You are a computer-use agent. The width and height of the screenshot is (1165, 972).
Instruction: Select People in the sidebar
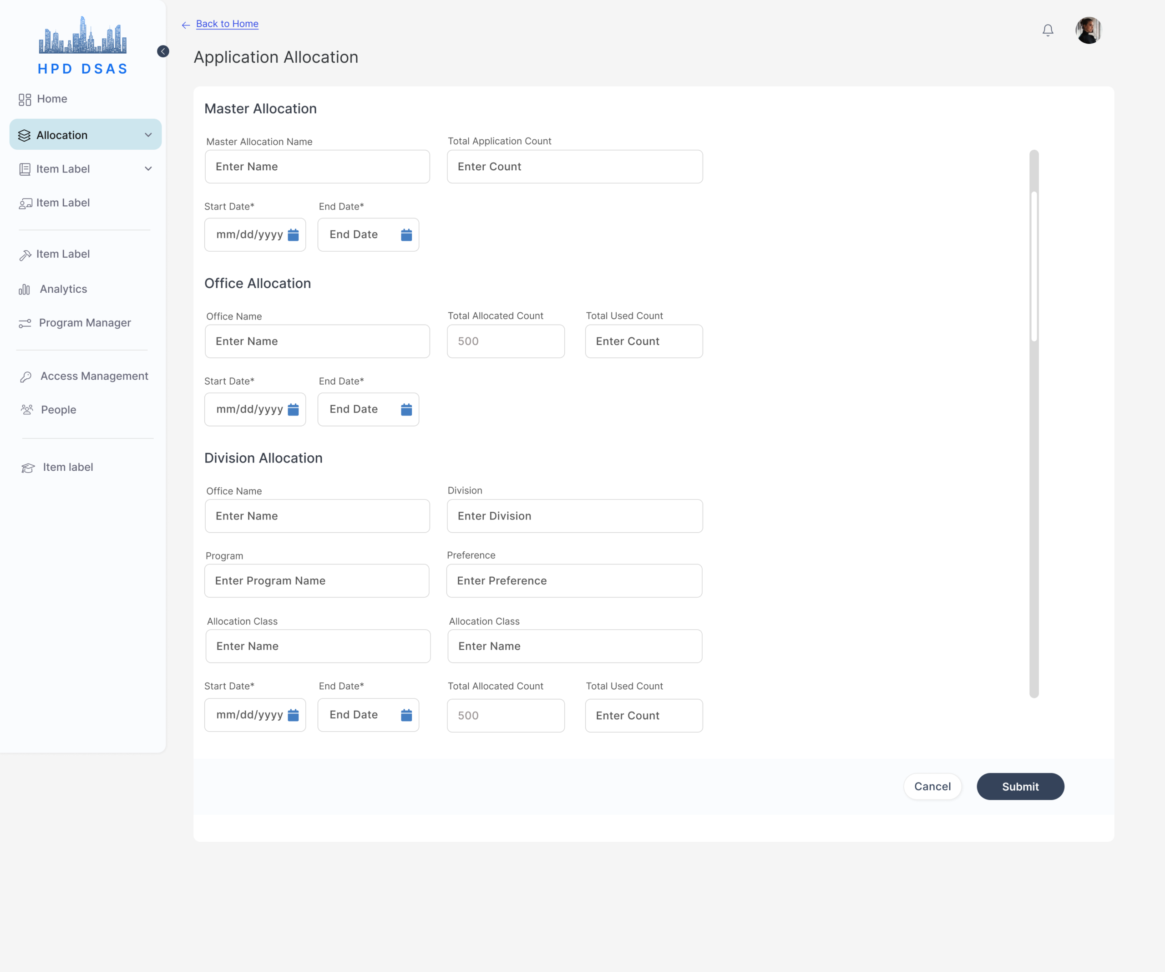(x=58, y=410)
